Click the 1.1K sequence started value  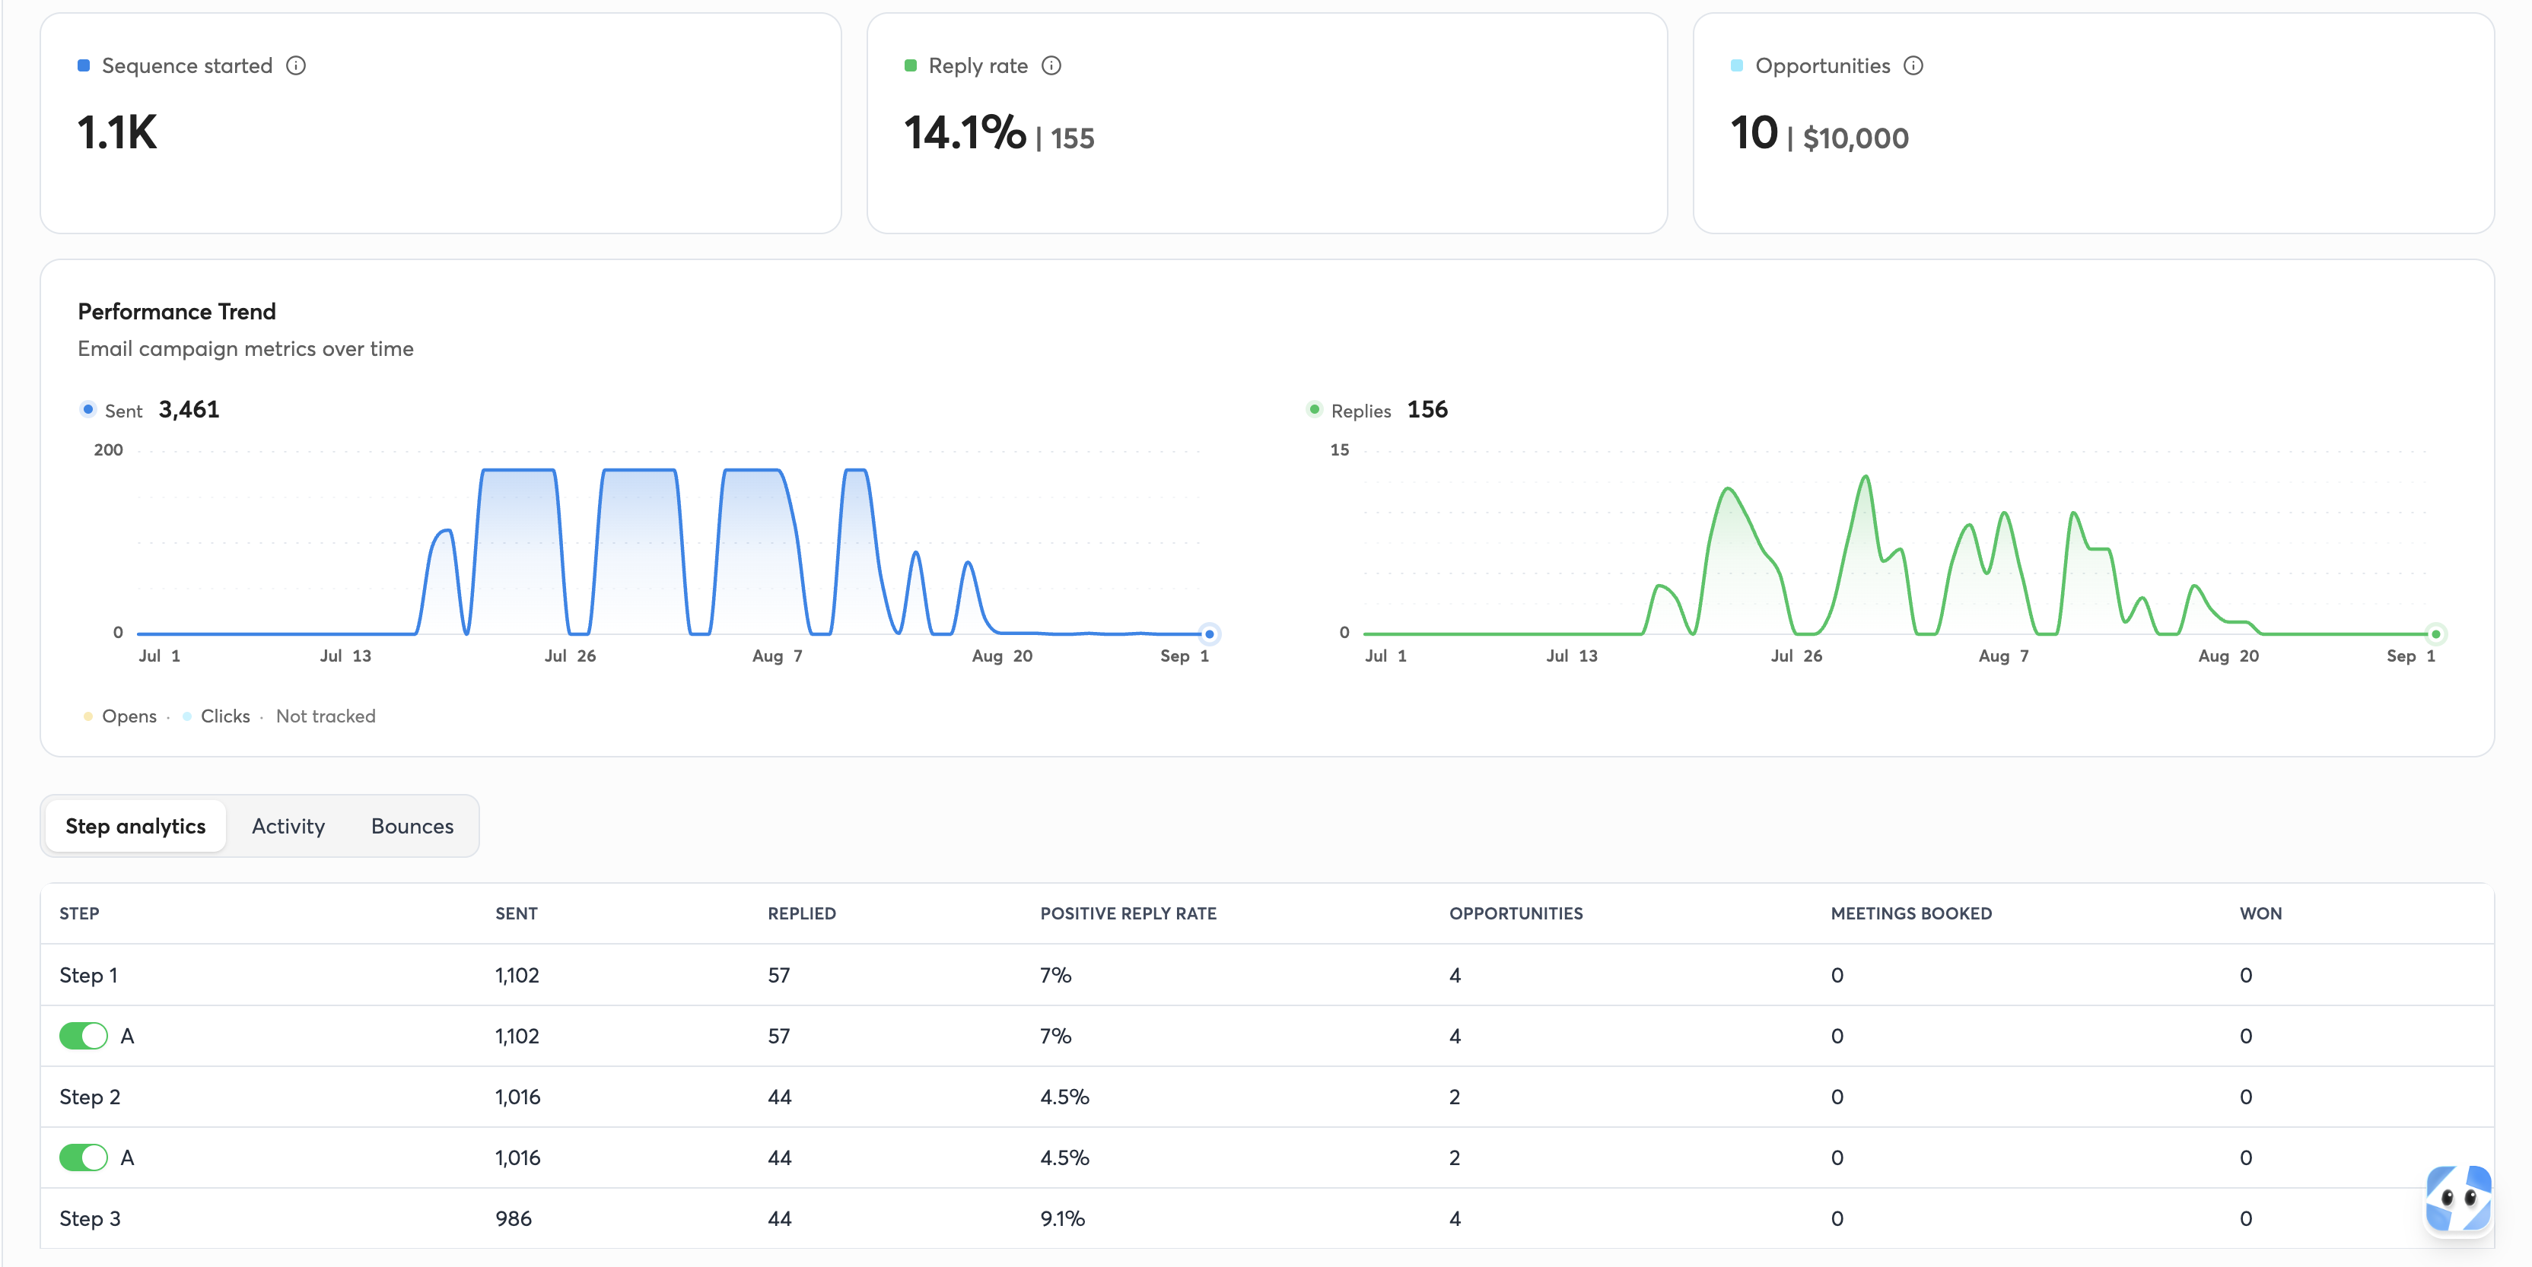(117, 132)
